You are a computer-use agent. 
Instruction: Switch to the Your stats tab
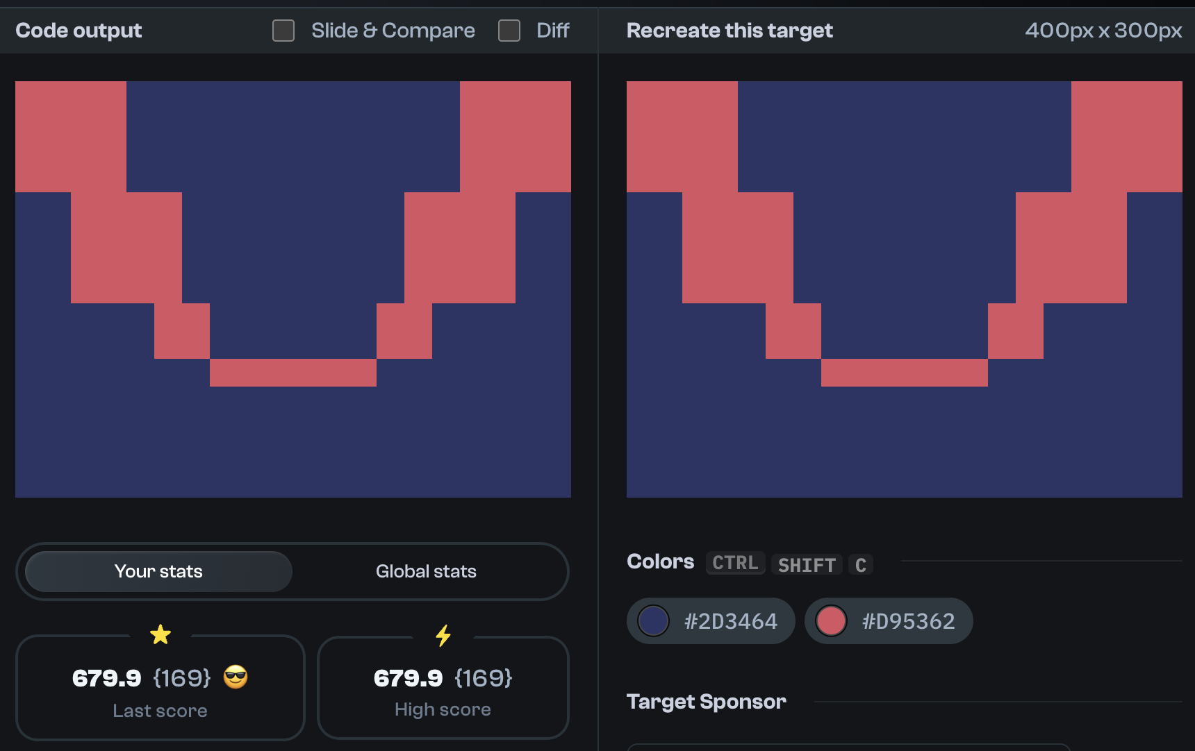158,571
